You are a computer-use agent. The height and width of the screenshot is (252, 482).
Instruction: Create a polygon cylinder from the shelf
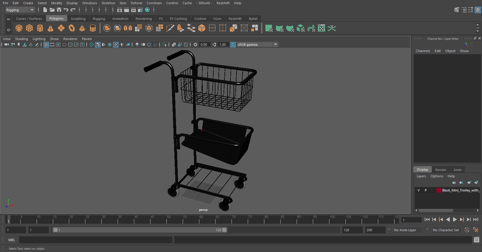pyautogui.click(x=40, y=28)
